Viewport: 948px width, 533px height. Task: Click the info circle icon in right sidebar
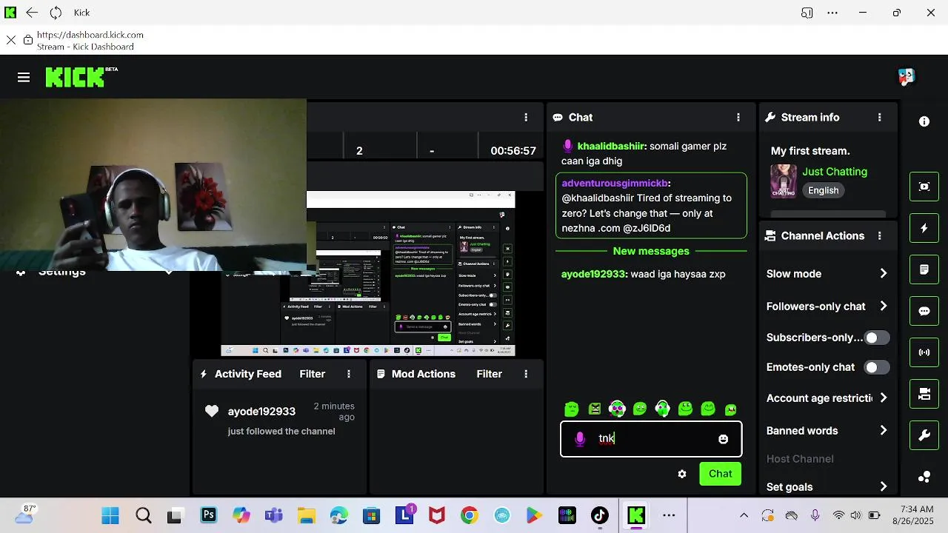coord(924,121)
